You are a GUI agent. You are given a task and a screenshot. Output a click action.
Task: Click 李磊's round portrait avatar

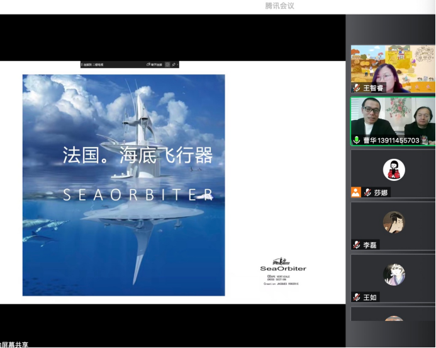(x=394, y=222)
